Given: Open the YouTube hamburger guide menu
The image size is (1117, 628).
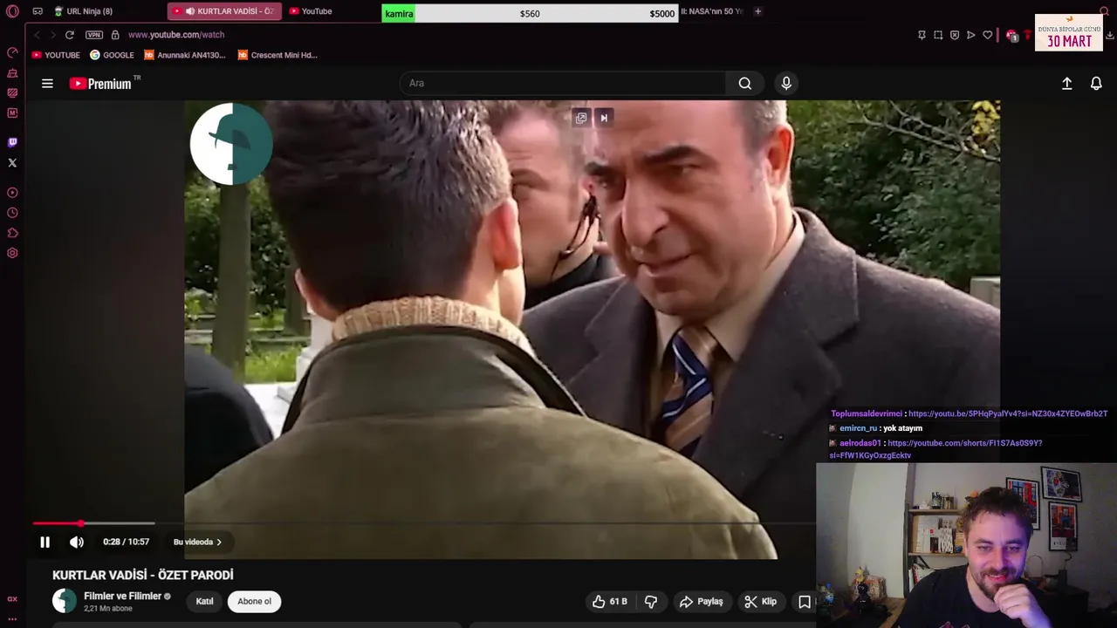Looking at the screenshot, I should coord(47,84).
